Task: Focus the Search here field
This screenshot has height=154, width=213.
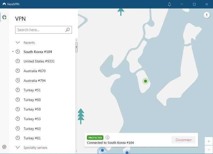Action: 43,30
